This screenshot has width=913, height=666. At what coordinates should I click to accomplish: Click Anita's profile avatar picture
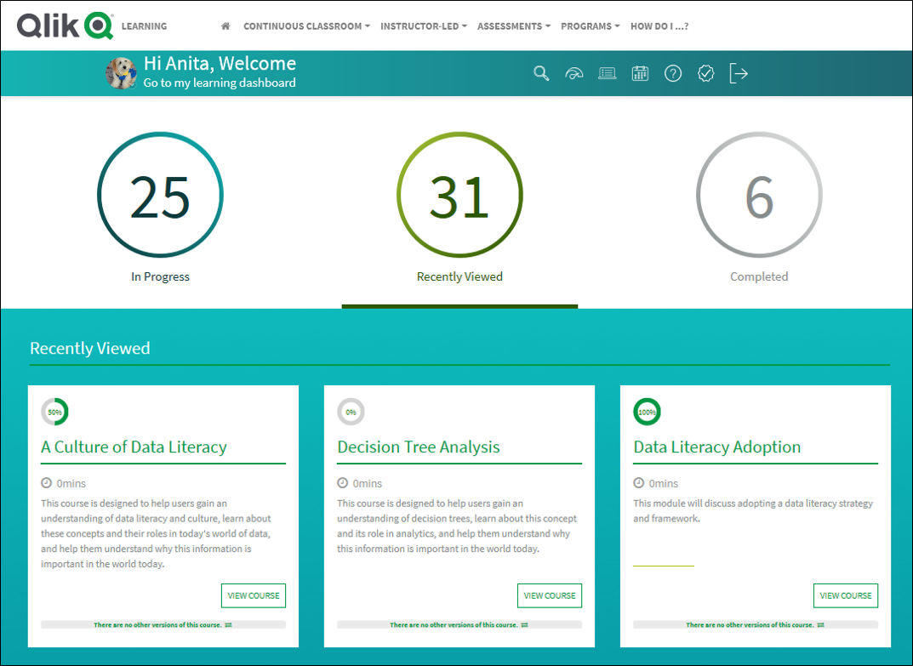121,73
